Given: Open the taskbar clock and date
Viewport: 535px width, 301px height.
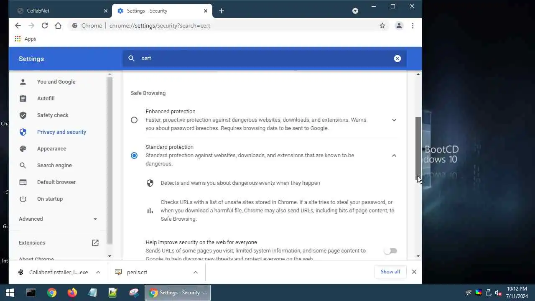Looking at the screenshot, I should 517,293.
